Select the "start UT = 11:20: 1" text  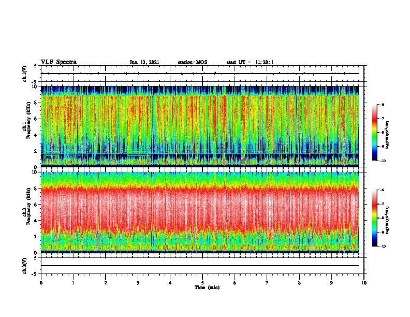pos(250,62)
